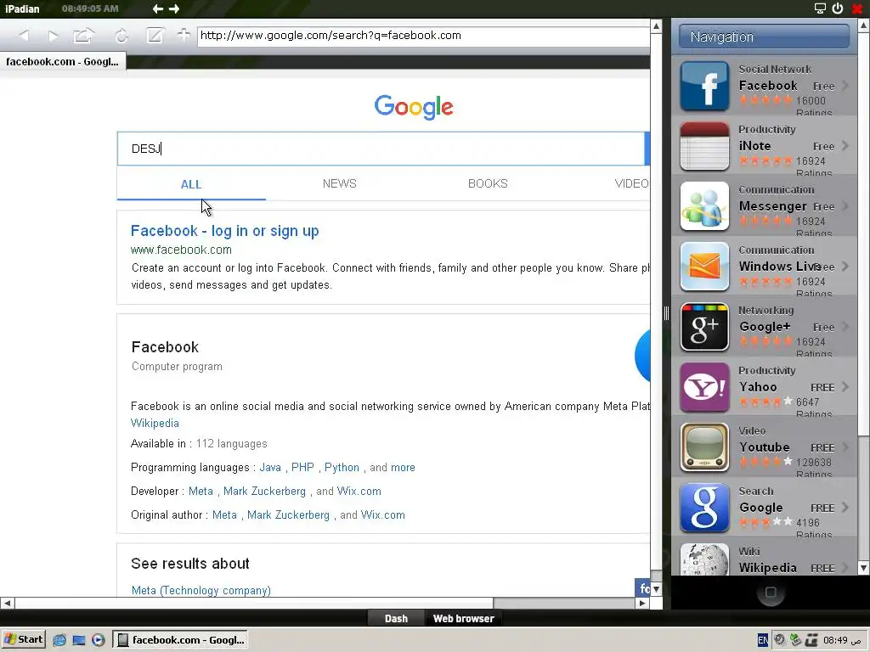
Task: Select the ALL search tab
Action: point(191,184)
